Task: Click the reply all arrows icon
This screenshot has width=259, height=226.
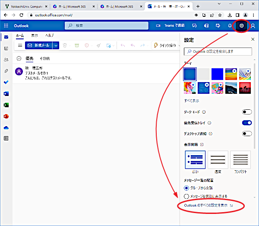Action: (133, 45)
